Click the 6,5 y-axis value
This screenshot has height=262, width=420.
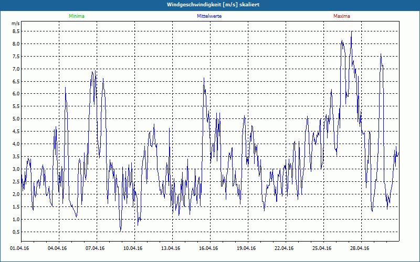click(16, 82)
